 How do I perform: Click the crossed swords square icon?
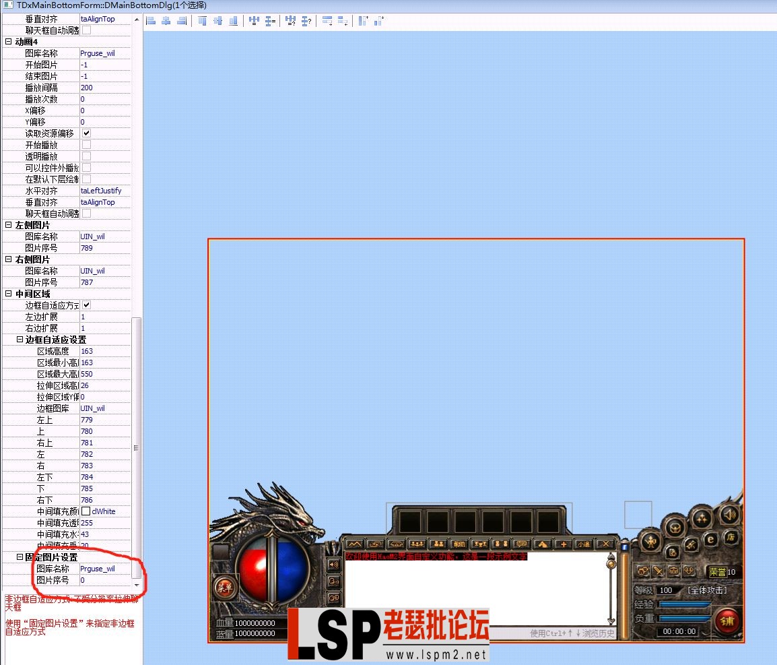pos(658,571)
